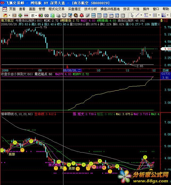
Task: Click the face avatar toolbar icon
Action: 76,15
